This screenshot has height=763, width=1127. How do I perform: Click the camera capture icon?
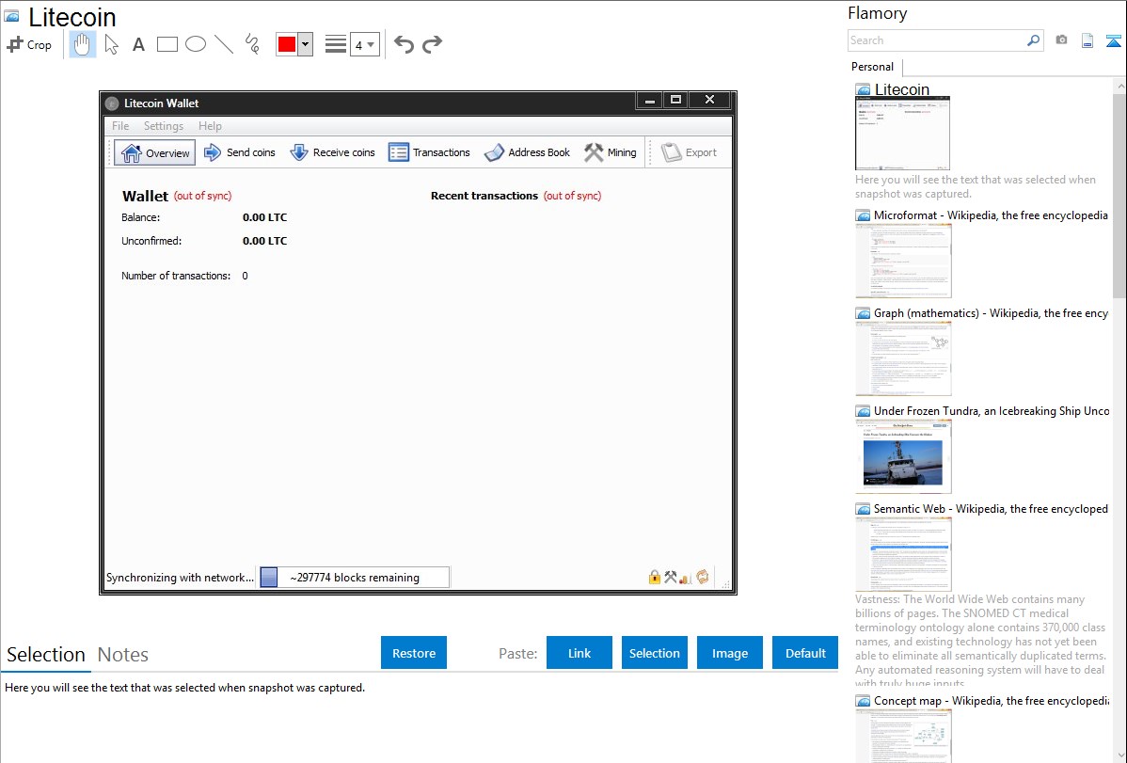(1061, 40)
